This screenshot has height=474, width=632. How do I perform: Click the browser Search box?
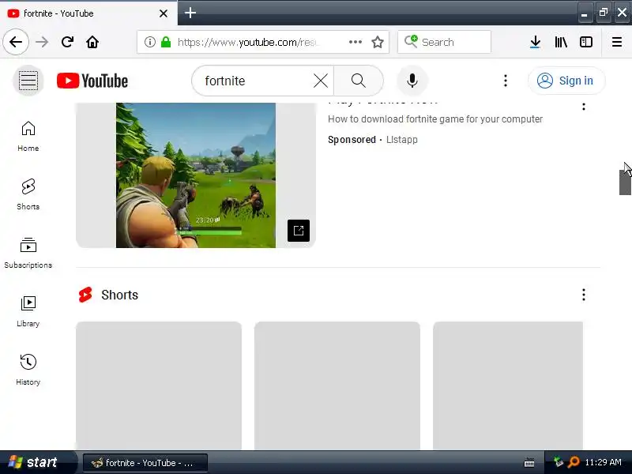pos(444,42)
